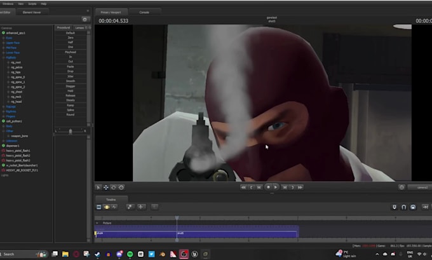The width and height of the screenshot is (432, 260).
Task: Open the Windows menu
Action: [x=8, y=4]
